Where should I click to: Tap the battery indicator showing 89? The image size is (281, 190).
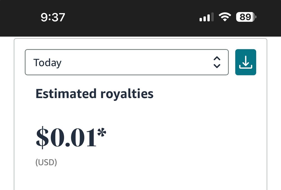point(246,17)
